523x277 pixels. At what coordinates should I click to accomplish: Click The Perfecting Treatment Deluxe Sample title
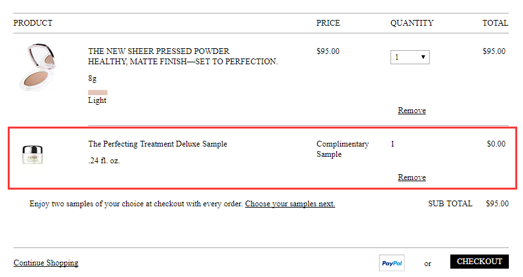(158, 144)
